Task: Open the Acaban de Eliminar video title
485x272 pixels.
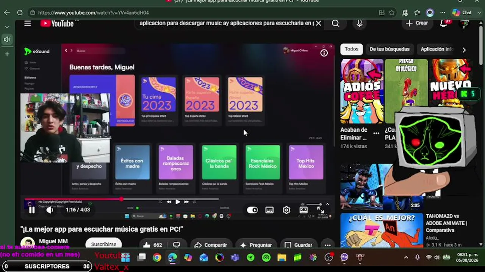Action: [354, 133]
